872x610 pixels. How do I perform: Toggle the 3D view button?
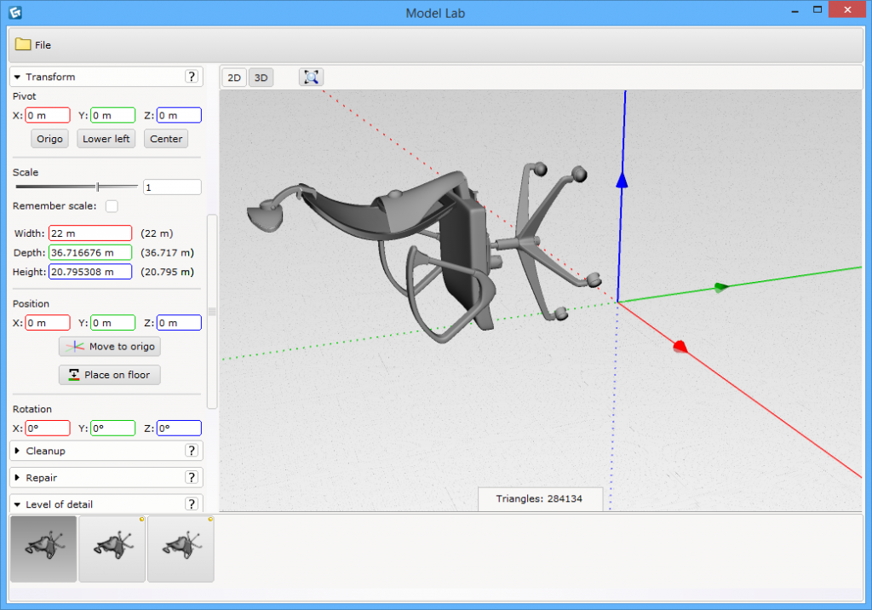point(261,77)
